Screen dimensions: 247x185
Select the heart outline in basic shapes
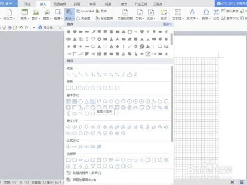[x=154, y=107]
